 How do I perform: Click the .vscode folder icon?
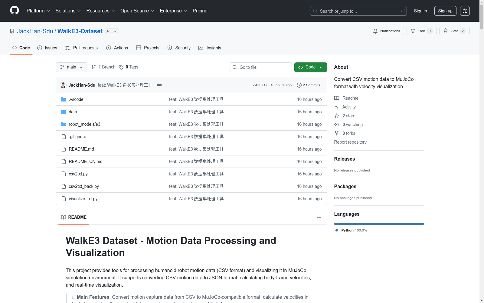[x=64, y=99]
